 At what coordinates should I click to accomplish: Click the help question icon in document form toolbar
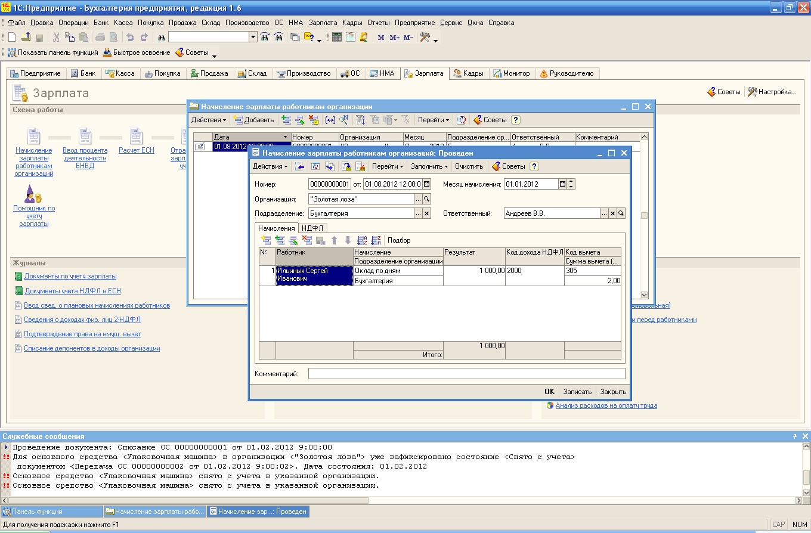point(534,166)
